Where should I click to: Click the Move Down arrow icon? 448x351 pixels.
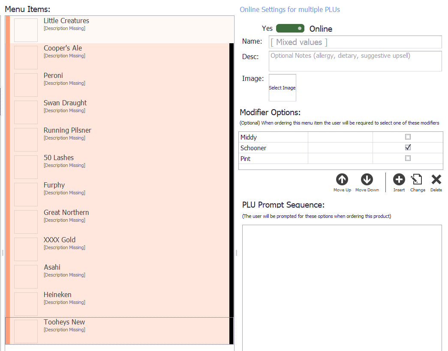click(x=367, y=179)
